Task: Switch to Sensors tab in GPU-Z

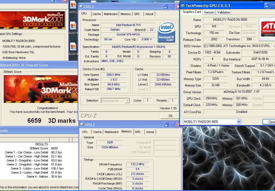Action: coord(209,12)
